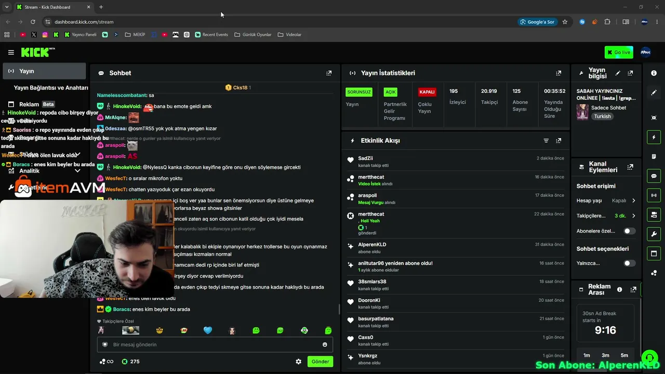The image size is (665, 374).
Task: Open chat settings gear icon
Action: (299, 362)
